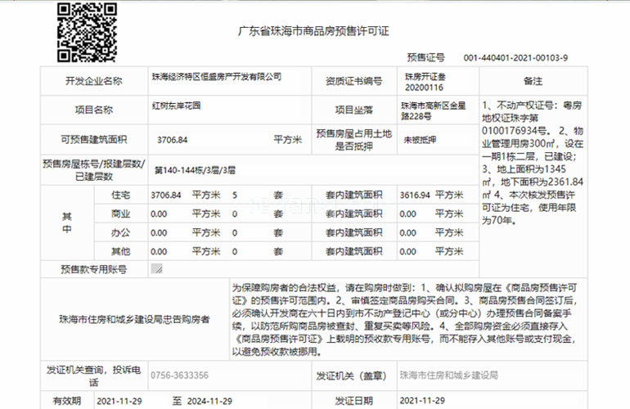The image size is (630, 409).
Task: Select permit number 001-440401-2021-00103-9
Action: tap(515, 58)
